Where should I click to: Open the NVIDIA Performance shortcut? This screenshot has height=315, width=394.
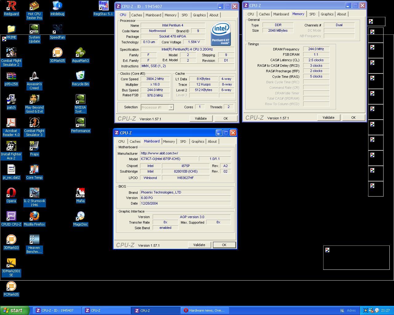[x=80, y=126]
